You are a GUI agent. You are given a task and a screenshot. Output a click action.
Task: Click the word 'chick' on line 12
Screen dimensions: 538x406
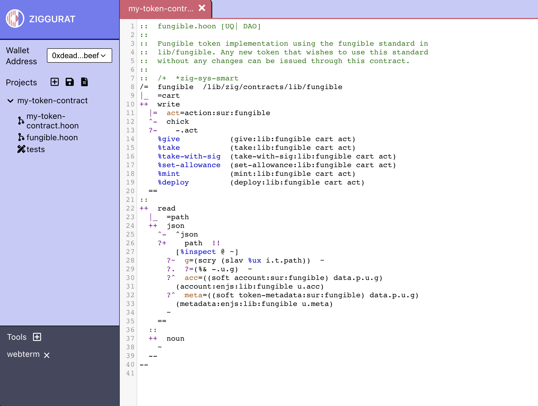(178, 121)
